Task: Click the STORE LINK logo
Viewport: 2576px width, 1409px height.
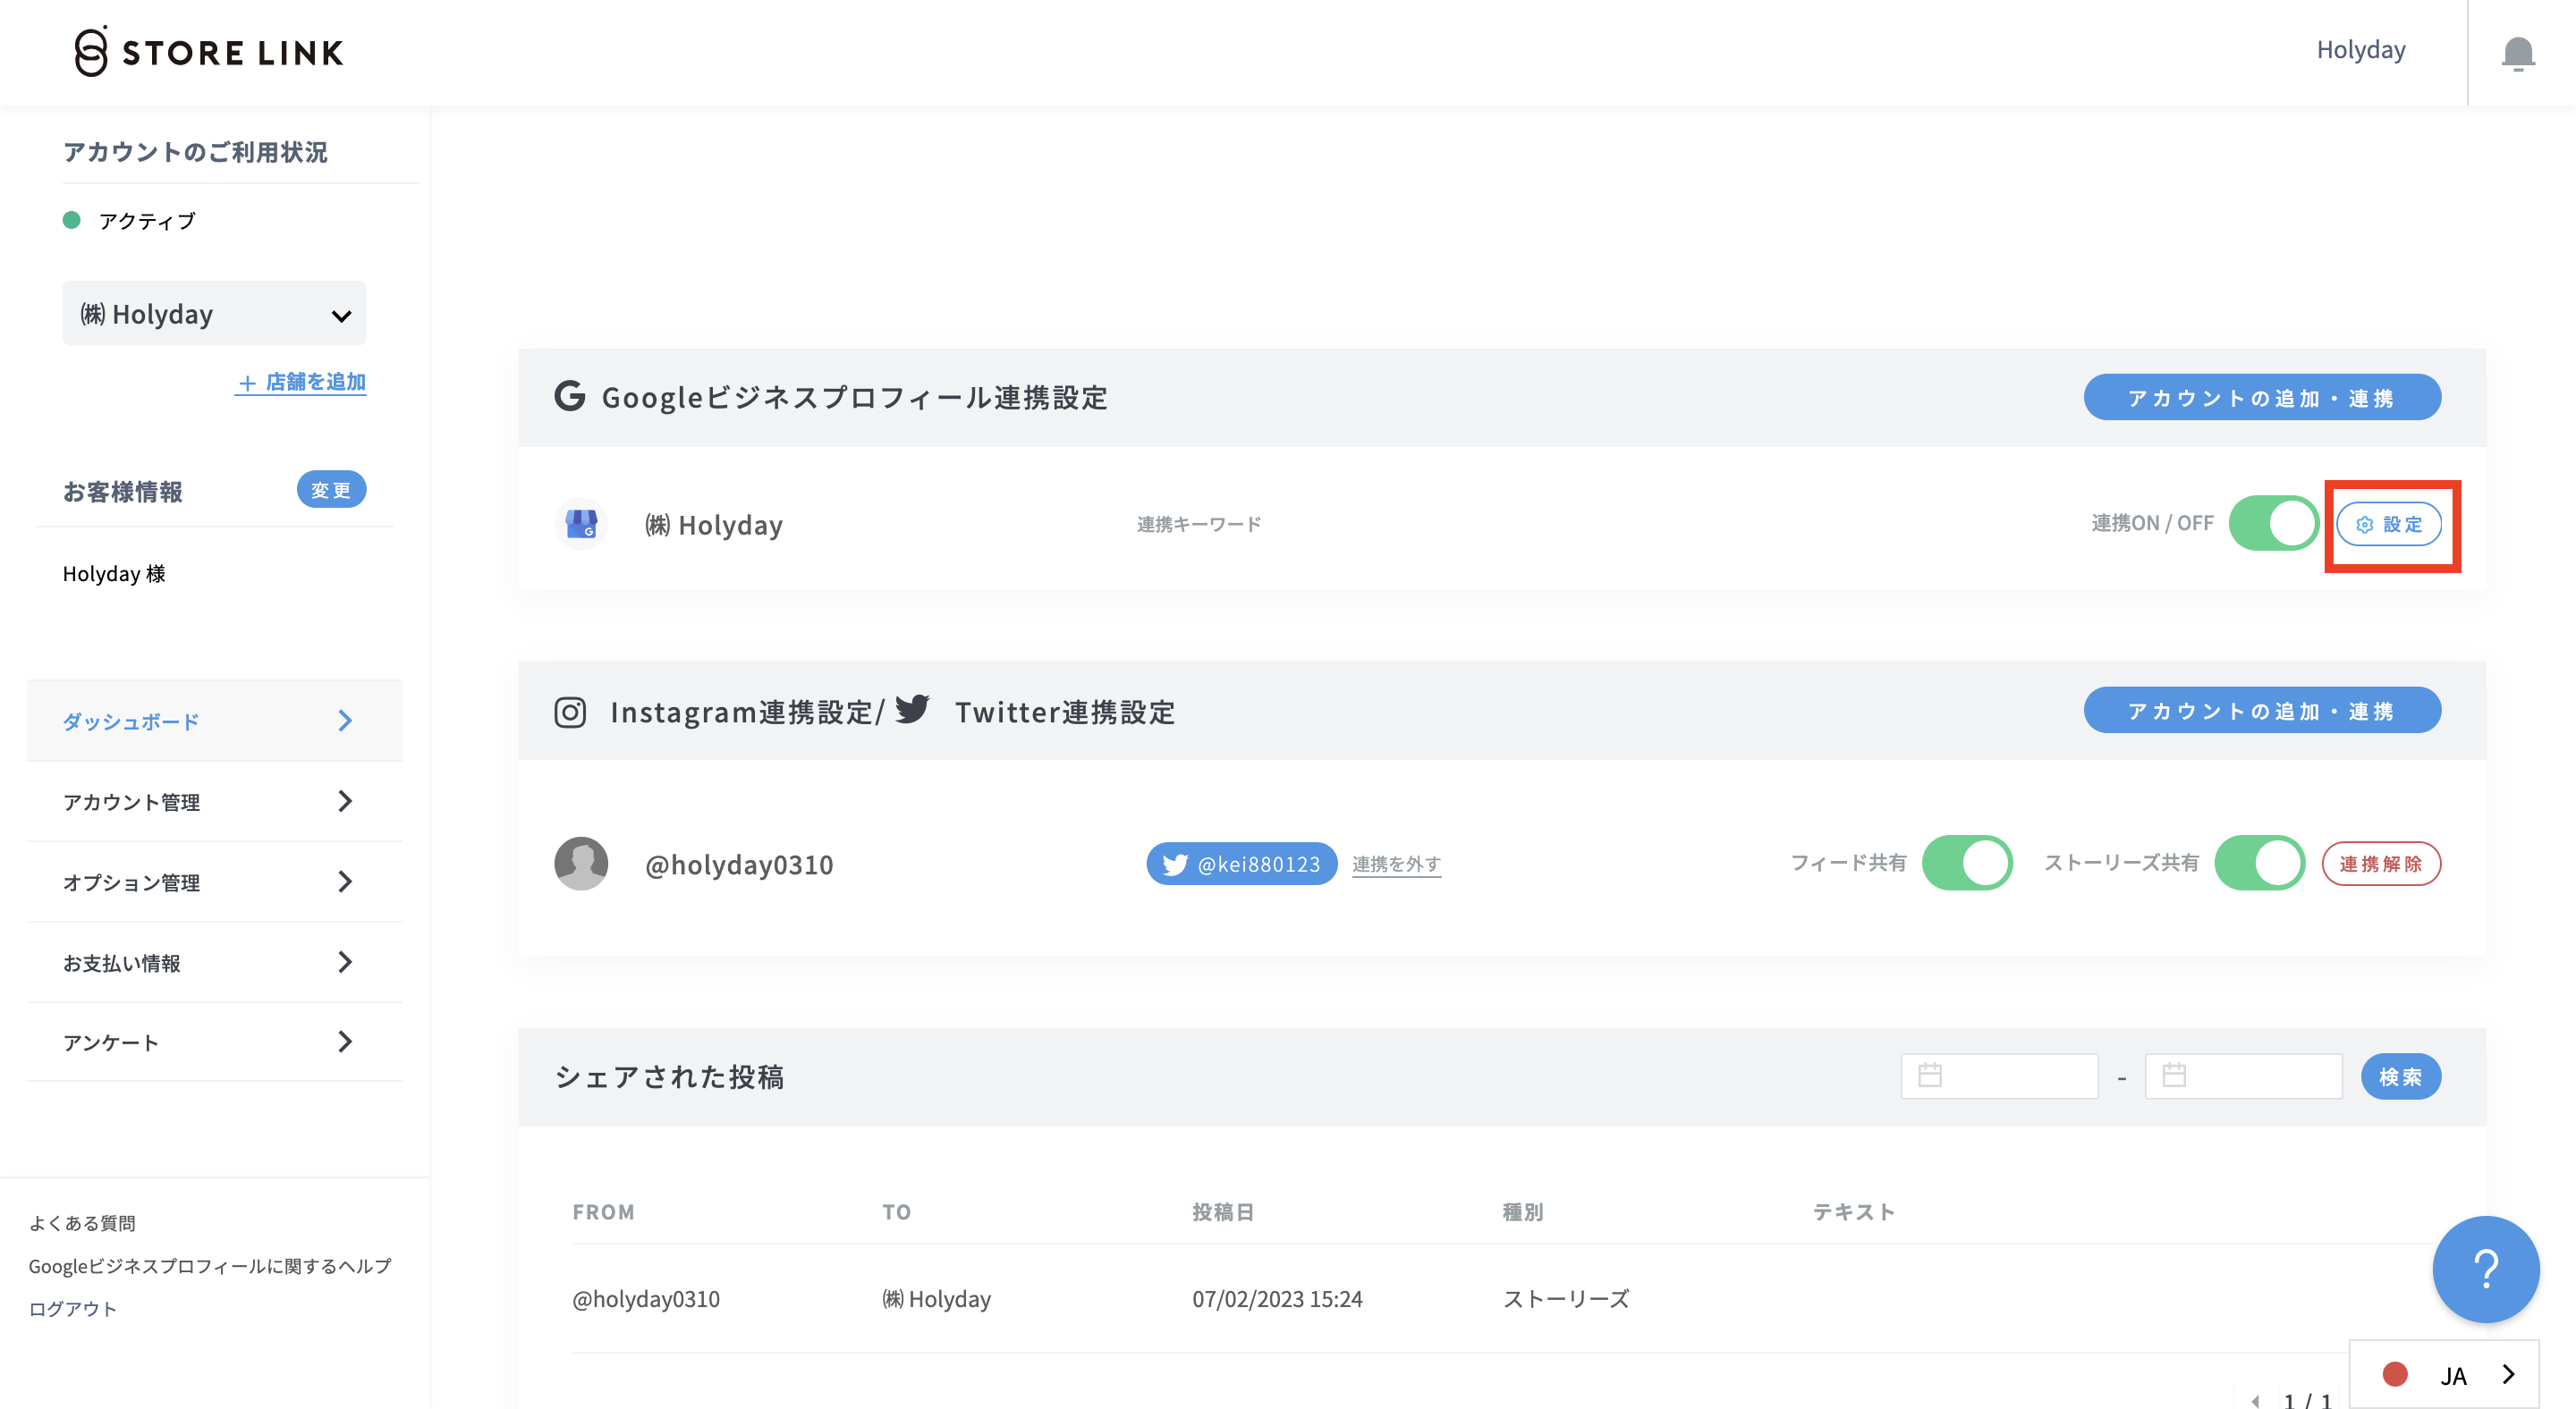Action: (208, 51)
